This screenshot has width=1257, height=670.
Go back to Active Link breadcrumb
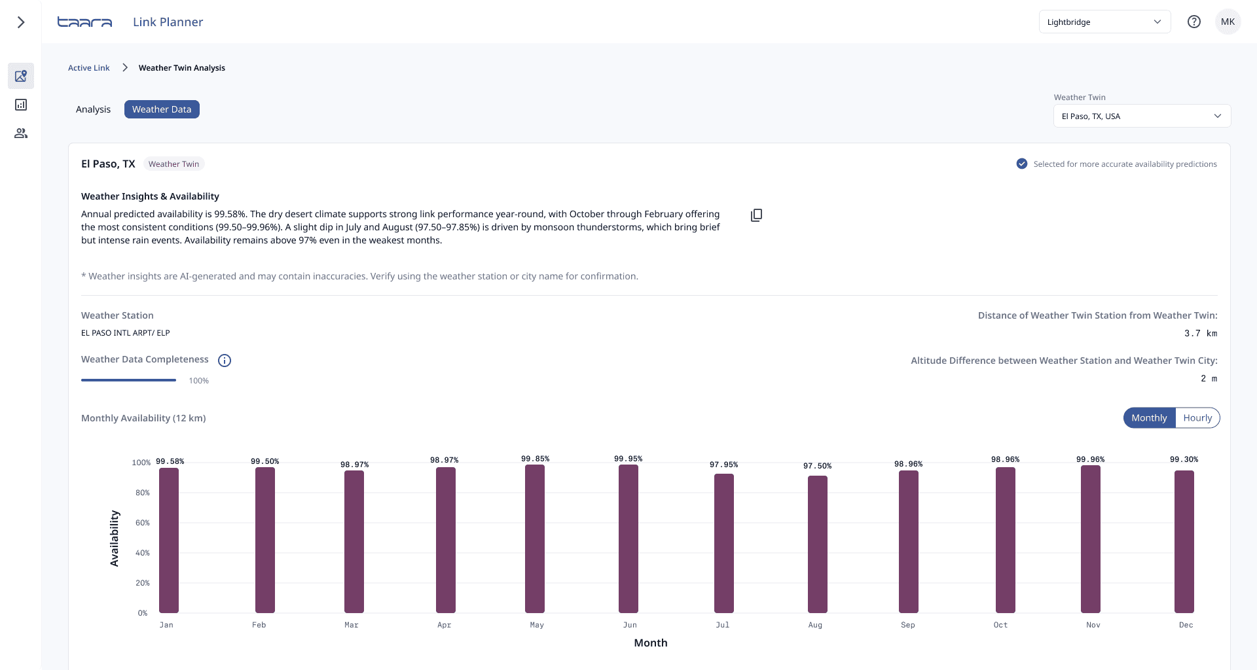(89, 68)
